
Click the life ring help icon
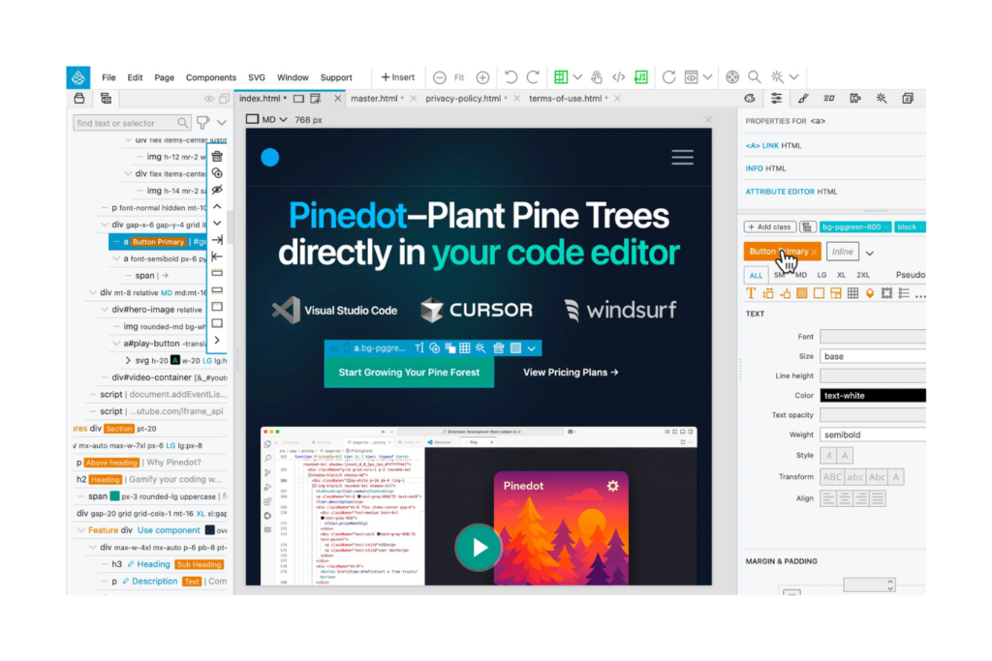pos(732,77)
